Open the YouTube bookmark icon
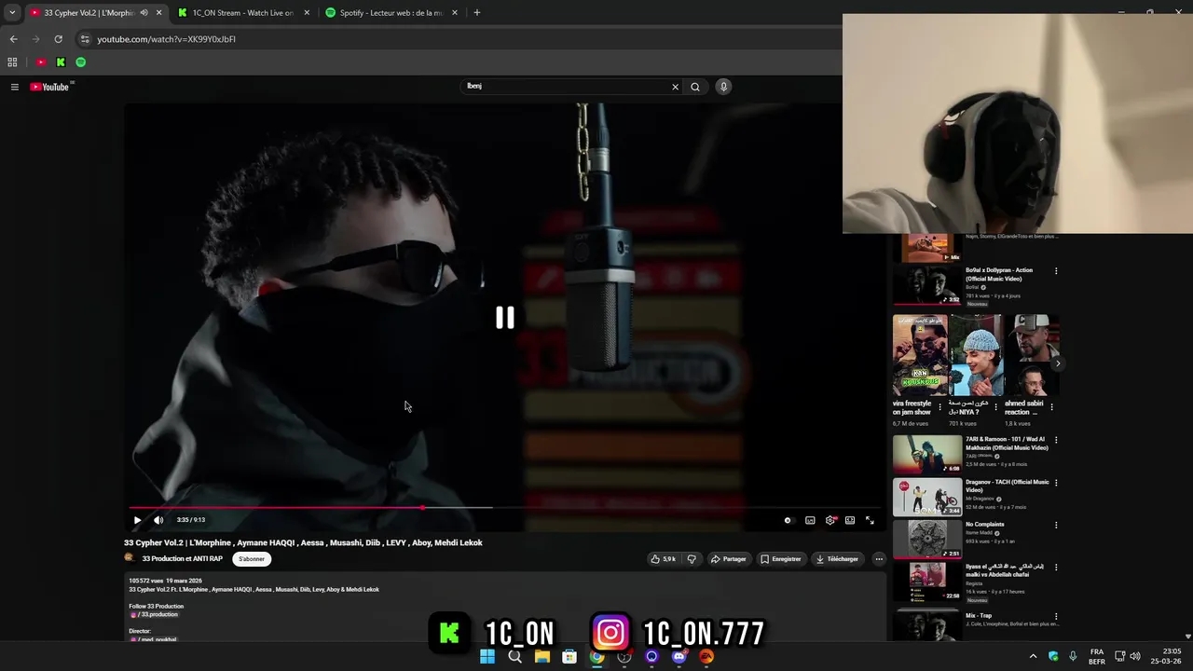This screenshot has width=1193, height=671. (41, 62)
